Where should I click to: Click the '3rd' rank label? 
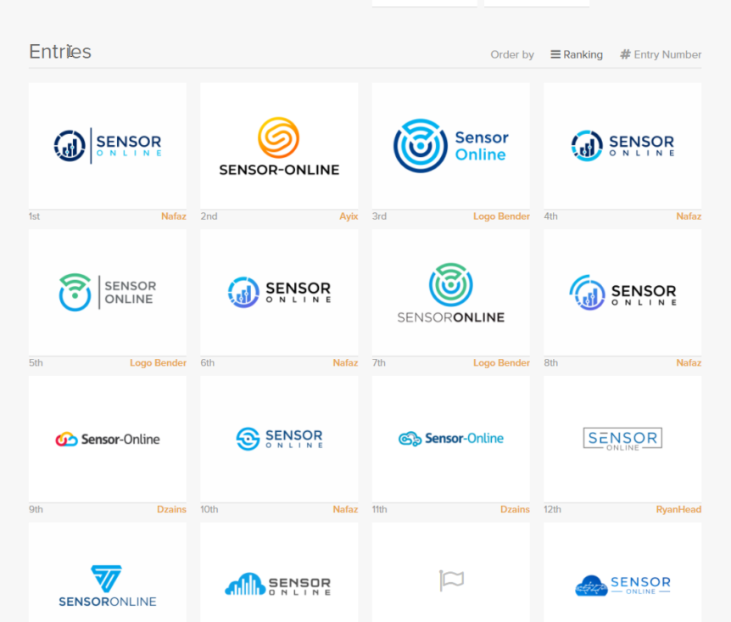(379, 216)
